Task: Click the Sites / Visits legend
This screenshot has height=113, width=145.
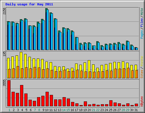Action: click(142, 67)
